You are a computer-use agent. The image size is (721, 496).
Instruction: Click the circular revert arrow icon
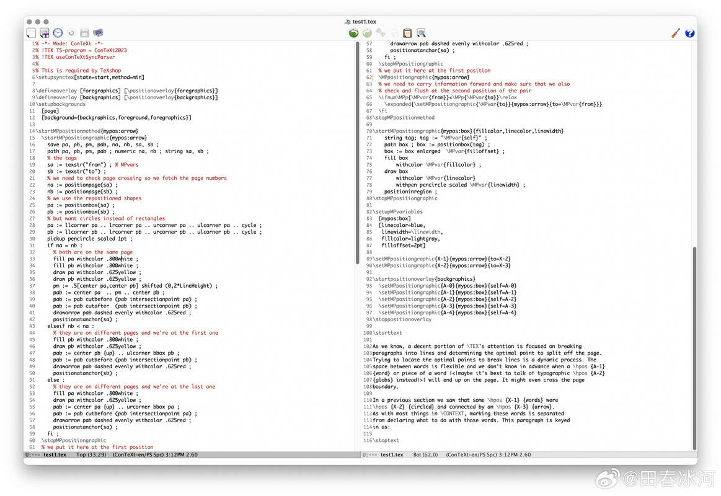[x=71, y=33]
